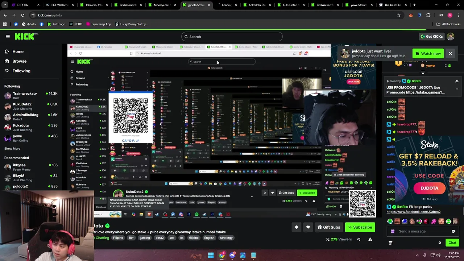Expand the pinned promocode message
Screen dimensions: 464x261
pos(457,89)
